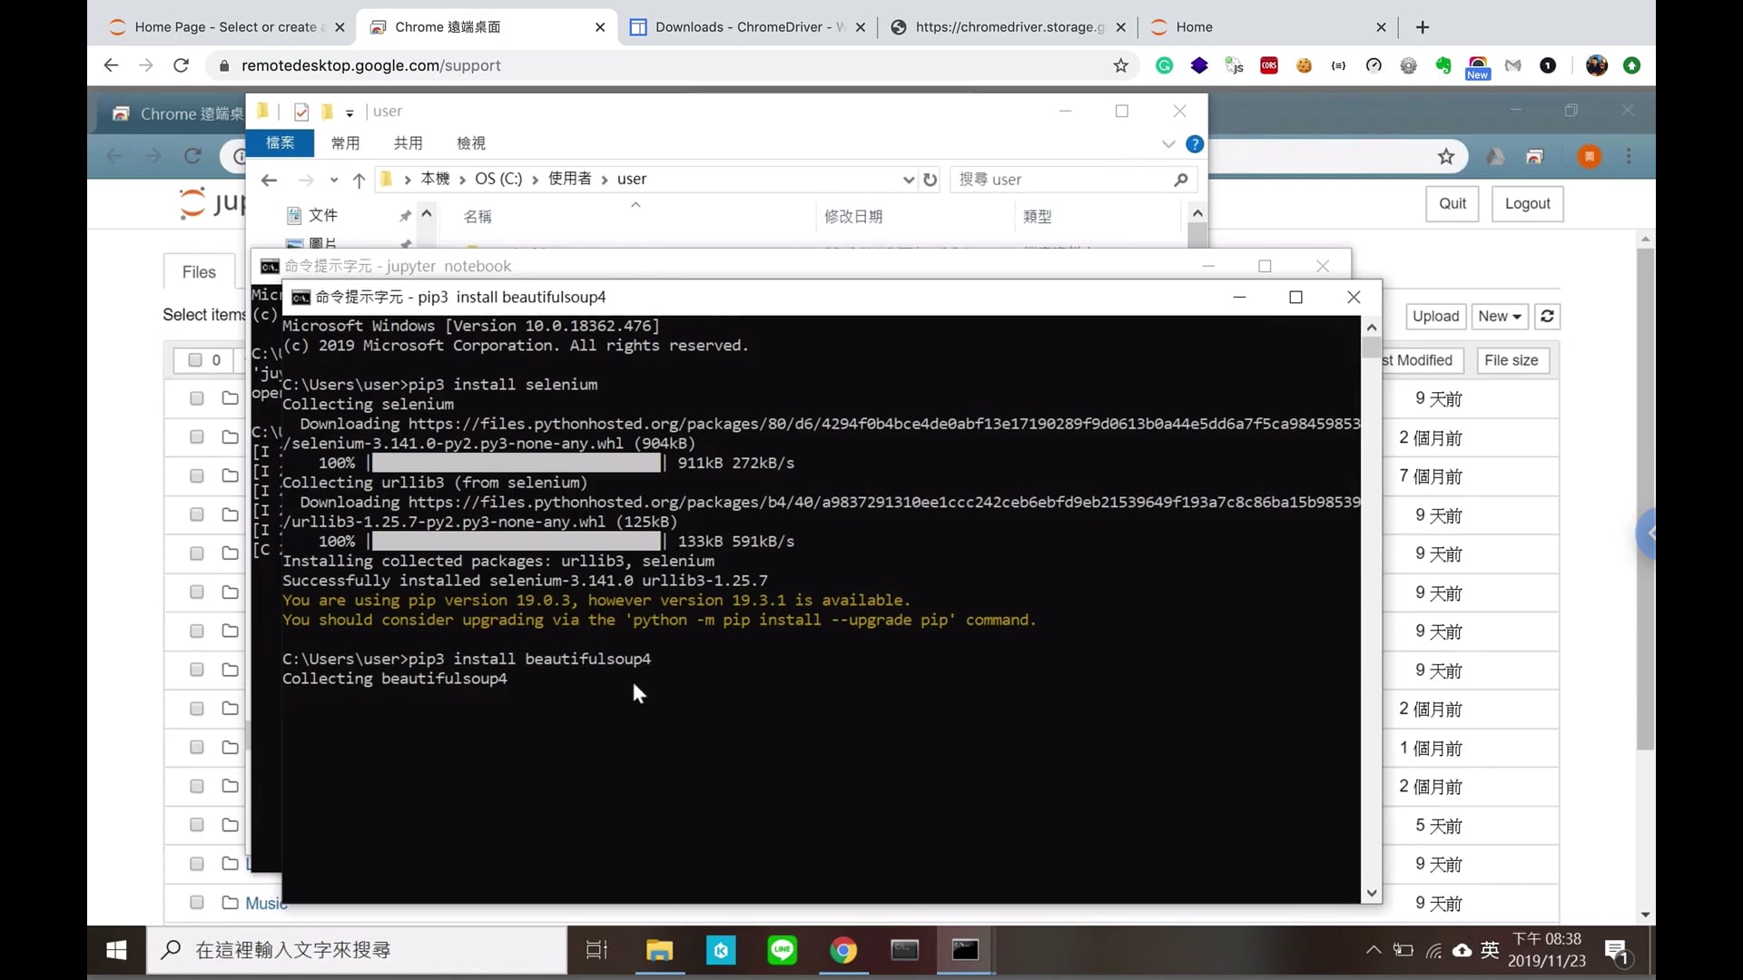Click File Explorer refresh icon beside address path
The width and height of the screenshot is (1743, 980).
click(x=930, y=180)
